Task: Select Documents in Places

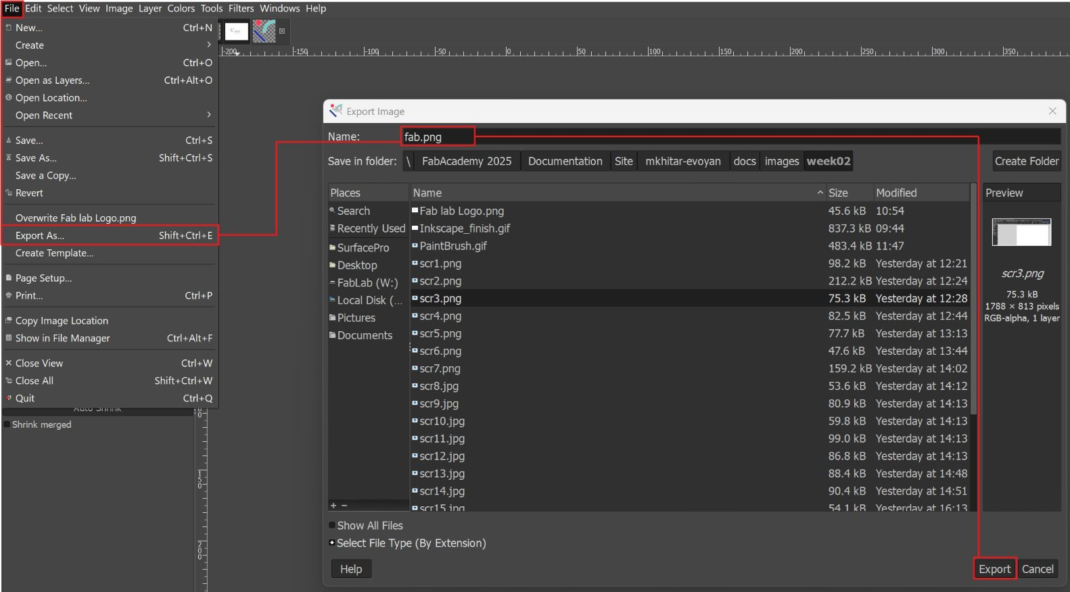Action: click(x=368, y=335)
